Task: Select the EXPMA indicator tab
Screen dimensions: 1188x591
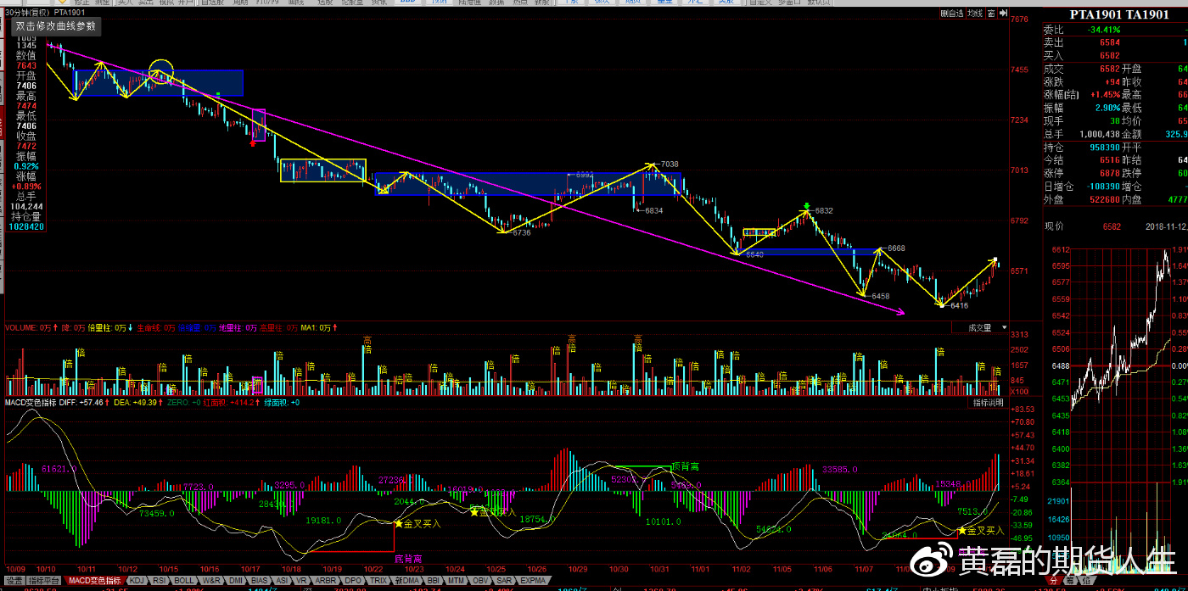Action: pyautogui.click(x=533, y=581)
